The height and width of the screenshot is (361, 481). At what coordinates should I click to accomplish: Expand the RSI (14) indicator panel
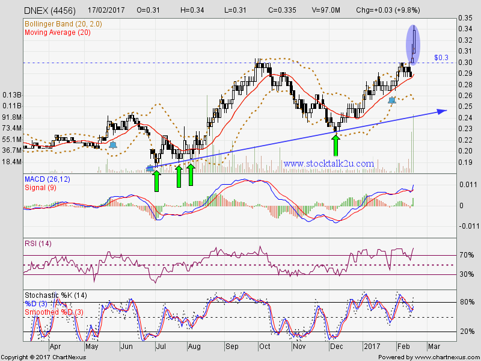[x=37, y=242]
